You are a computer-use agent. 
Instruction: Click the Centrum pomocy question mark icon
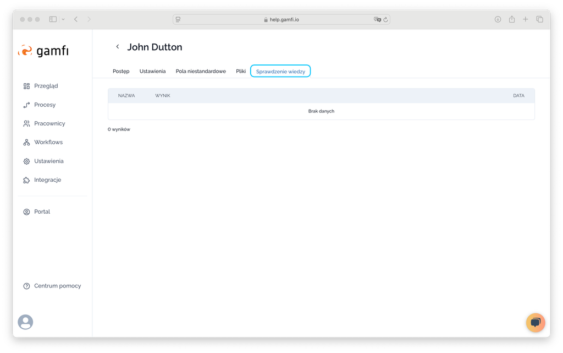coord(26,286)
